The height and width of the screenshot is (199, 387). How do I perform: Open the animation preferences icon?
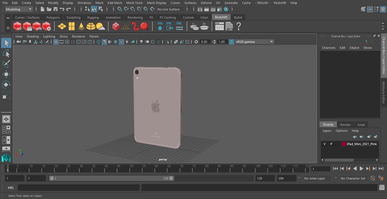tap(381, 178)
